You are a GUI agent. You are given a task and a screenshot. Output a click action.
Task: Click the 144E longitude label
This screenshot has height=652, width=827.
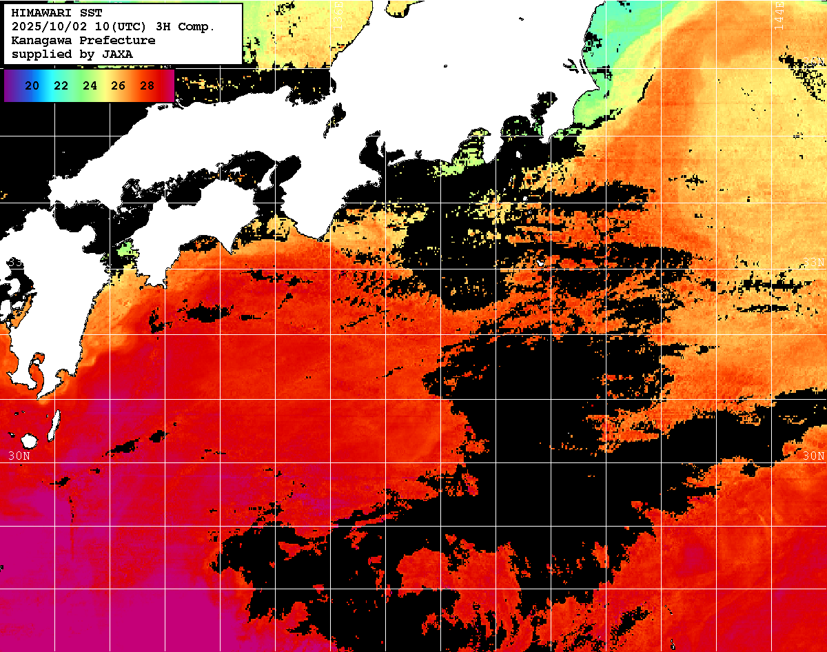click(x=779, y=15)
